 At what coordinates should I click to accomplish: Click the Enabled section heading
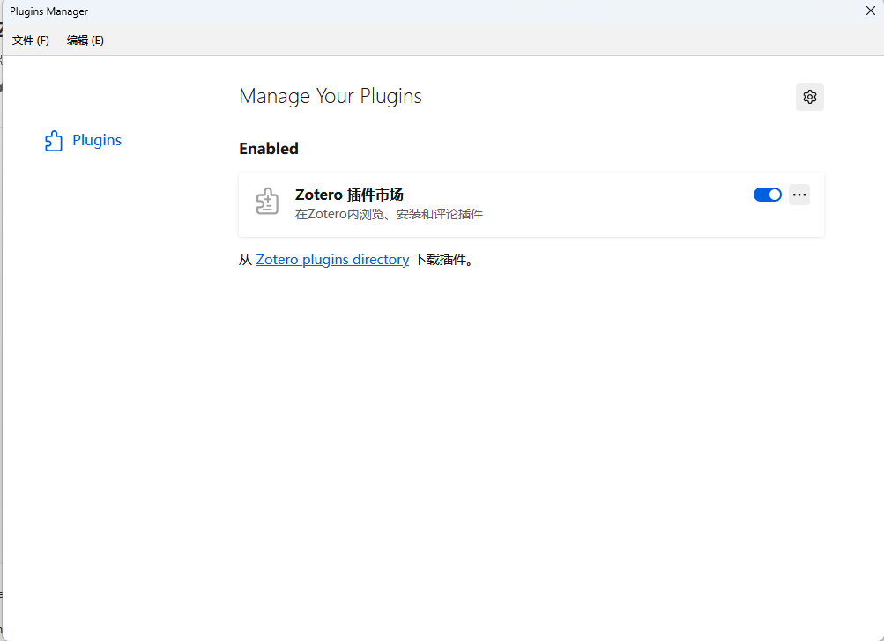(268, 149)
